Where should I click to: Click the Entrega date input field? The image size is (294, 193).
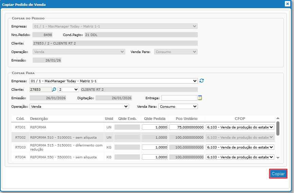click(179, 98)
